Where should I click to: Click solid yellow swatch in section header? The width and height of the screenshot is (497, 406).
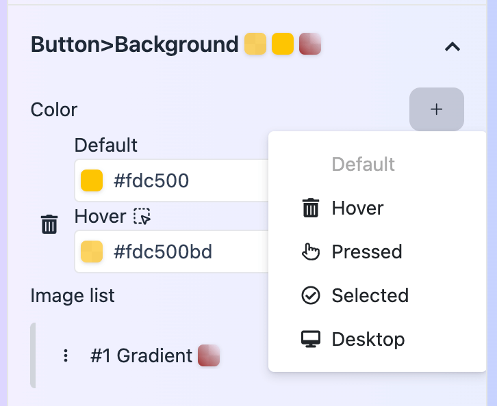point(283,44)
